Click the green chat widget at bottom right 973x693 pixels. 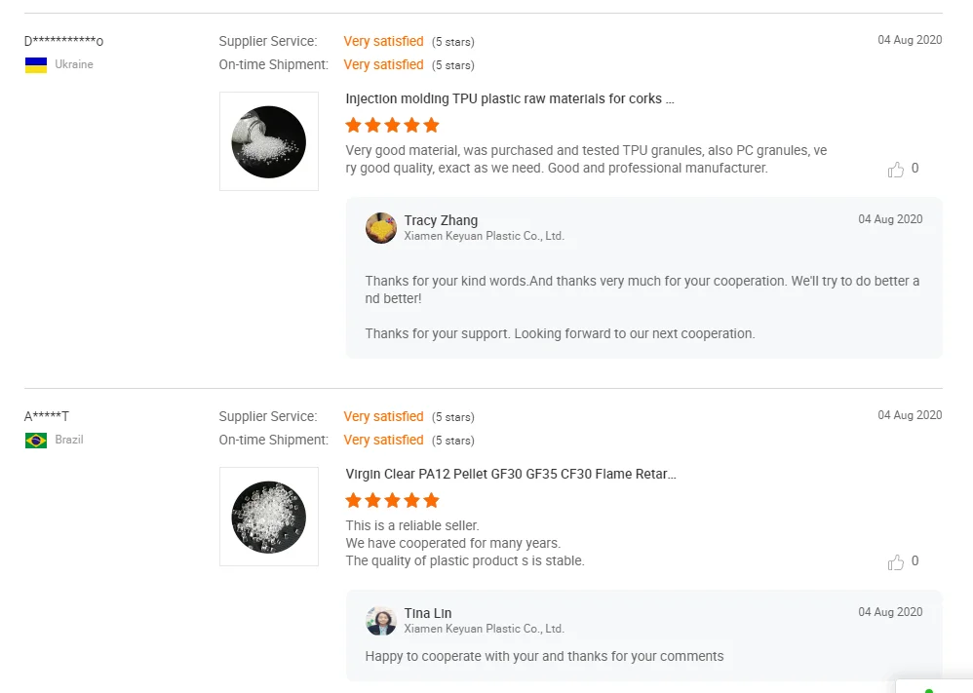point(931,688)
